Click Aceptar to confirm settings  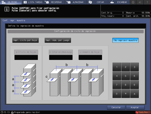coord(135,108)
